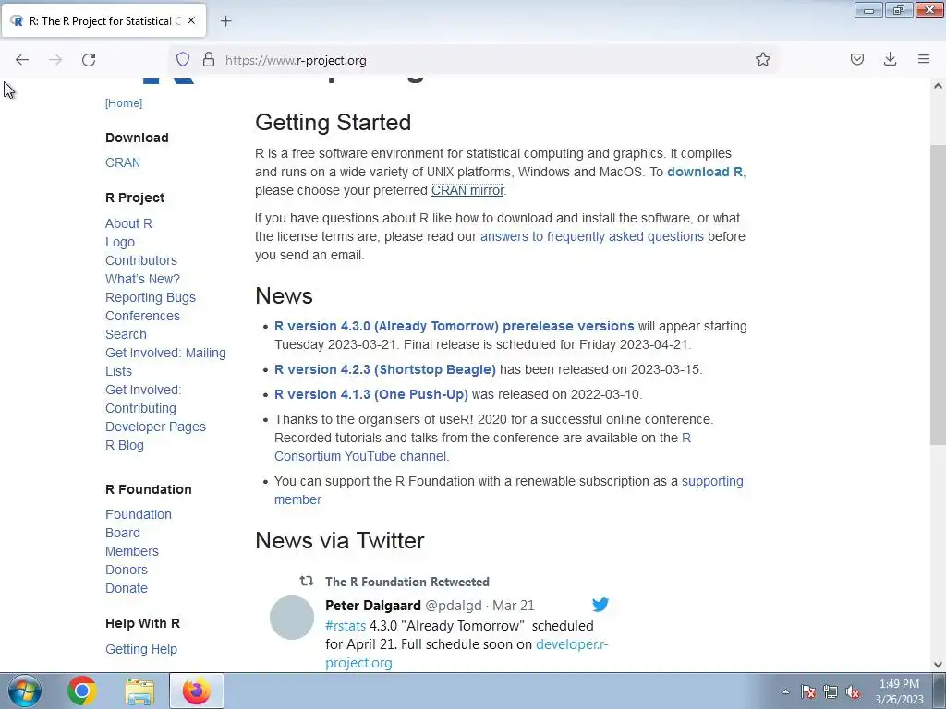Open the Getting Help link
Image resolution: width=946 pixels, height=709 pixels.
click(141, 649)
